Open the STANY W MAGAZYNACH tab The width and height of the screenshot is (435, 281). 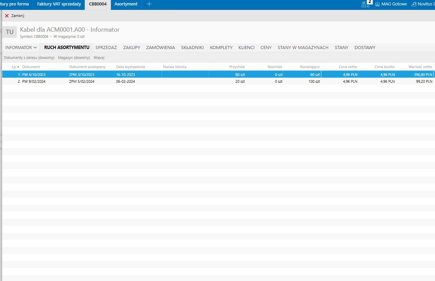[303, 48]
